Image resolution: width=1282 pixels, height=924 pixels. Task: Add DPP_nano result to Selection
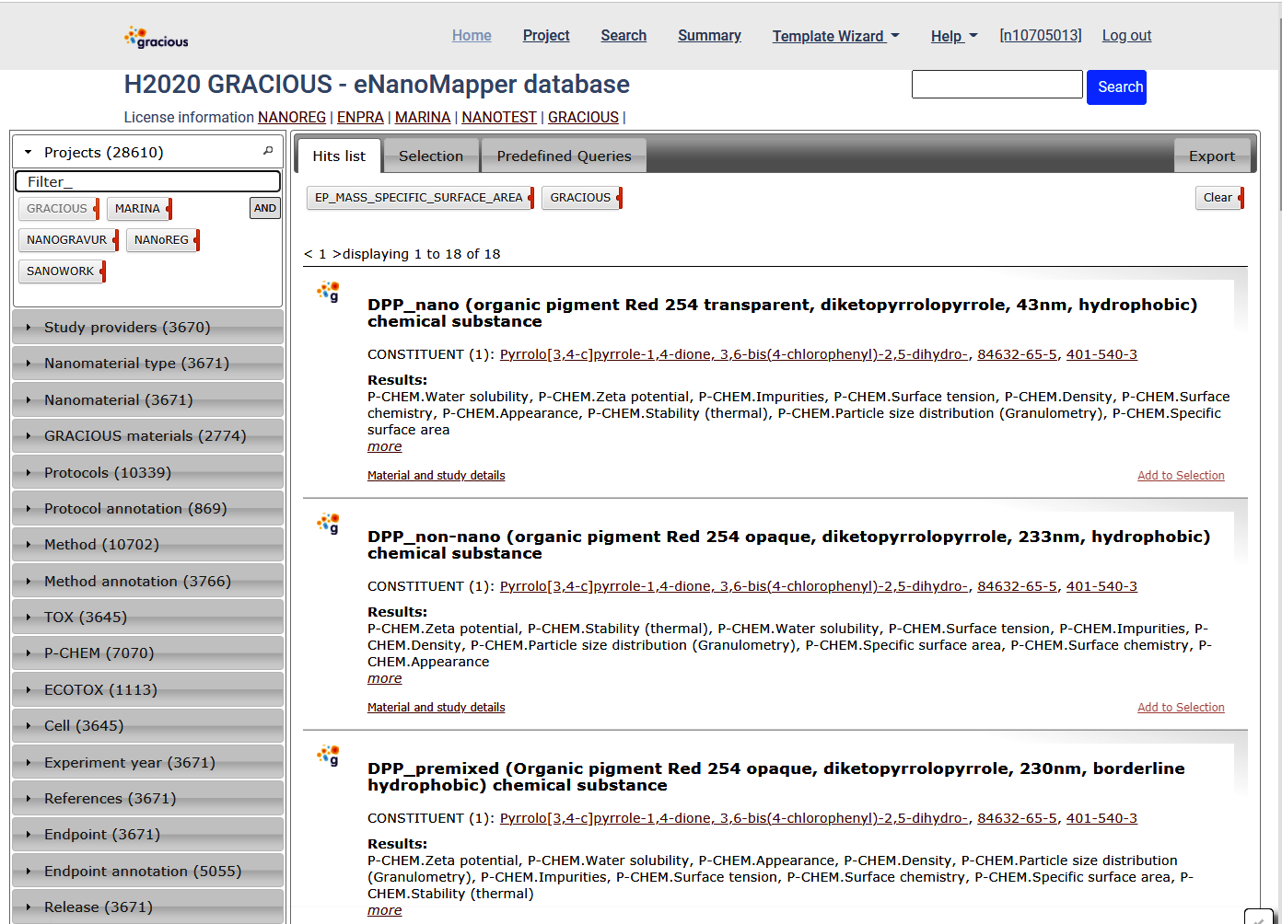pos(1180,476)
